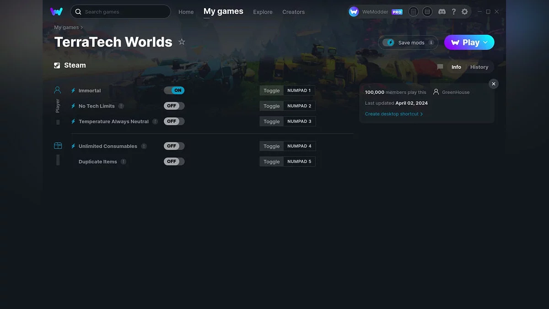Slide the Duplicate Items switch on
This screenshot has height=309, width=549.
(x=174, y=161)
